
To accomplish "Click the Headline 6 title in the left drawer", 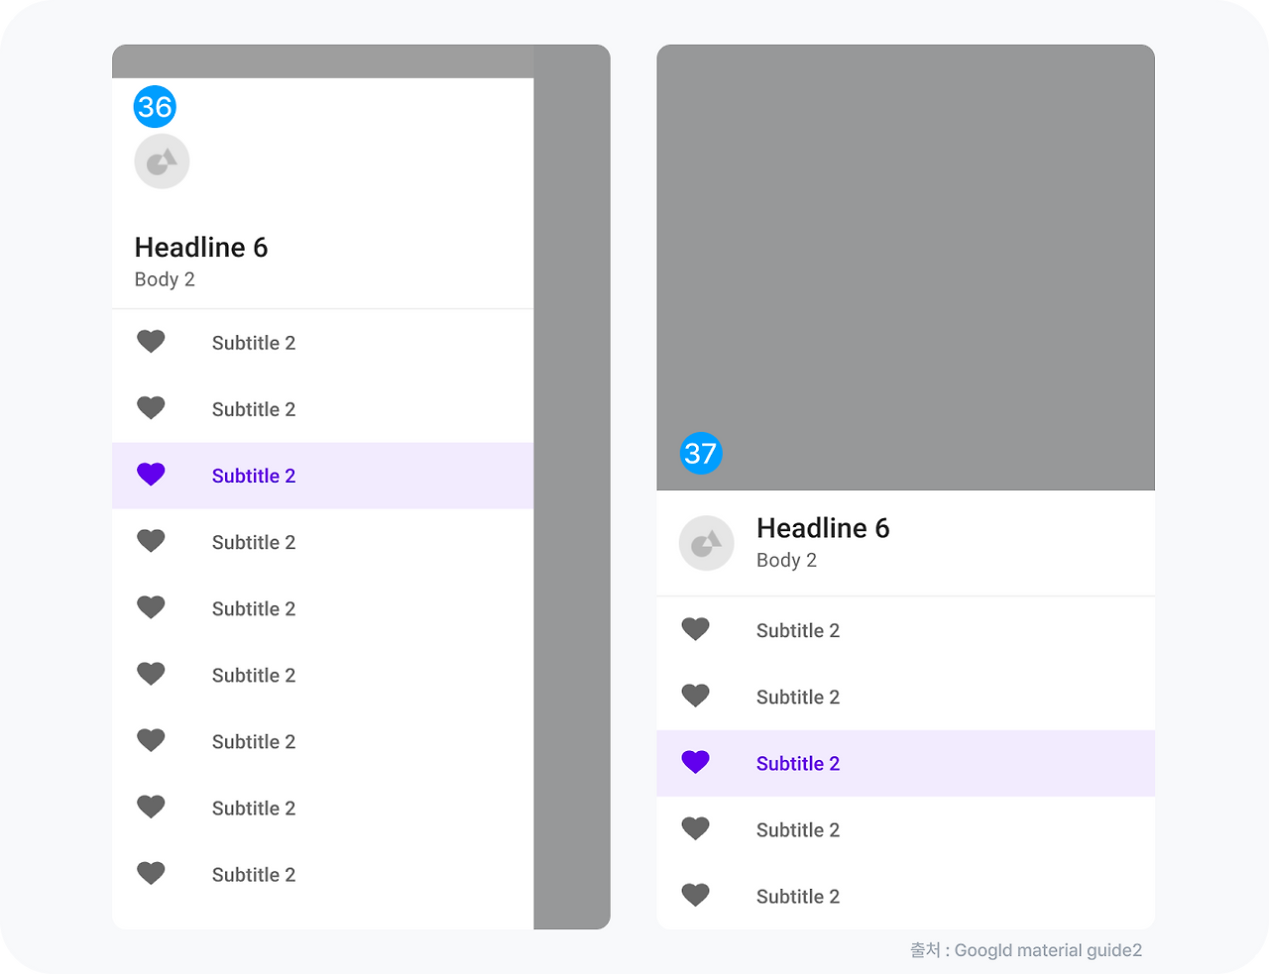I will [201, 247].
